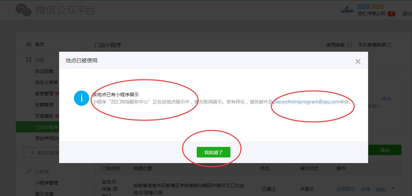412x196 pixels.
Task: Open 展示场景 in the sidebar
Action: click(44, 194)
